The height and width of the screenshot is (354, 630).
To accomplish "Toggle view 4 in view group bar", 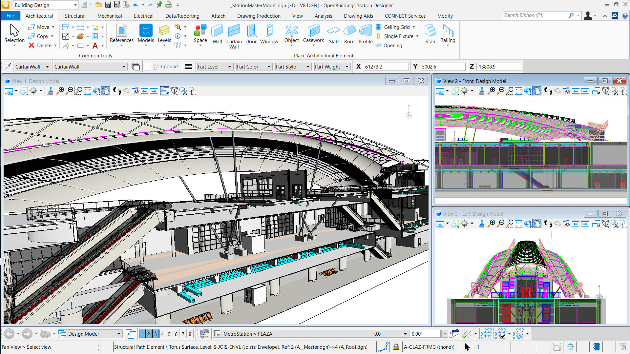I will [162, 334].
